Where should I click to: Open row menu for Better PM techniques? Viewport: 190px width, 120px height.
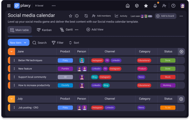coord(14,60)
